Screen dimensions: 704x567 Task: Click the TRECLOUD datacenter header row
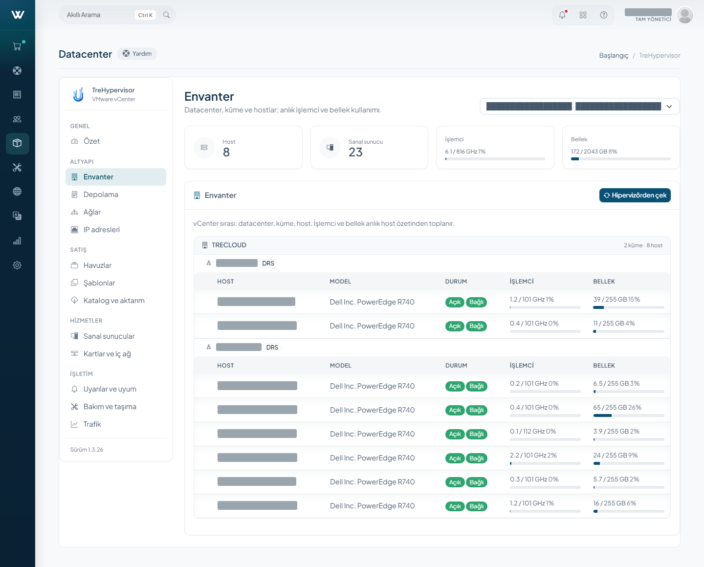coord(432,245)
